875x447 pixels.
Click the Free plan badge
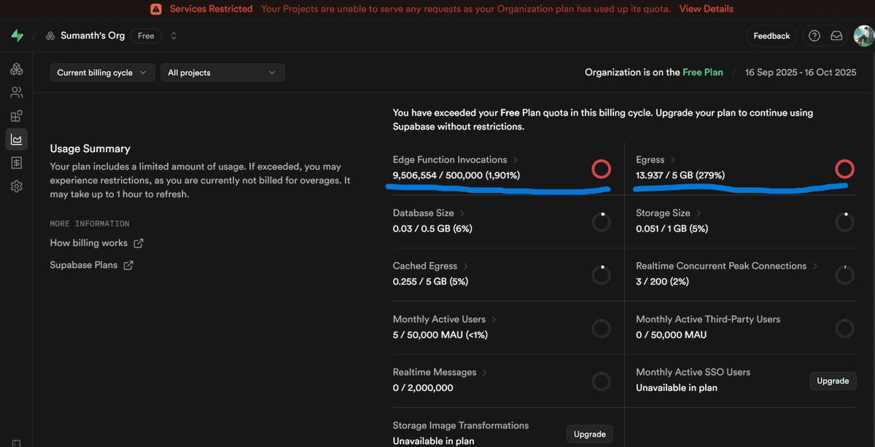coord(147,36)
